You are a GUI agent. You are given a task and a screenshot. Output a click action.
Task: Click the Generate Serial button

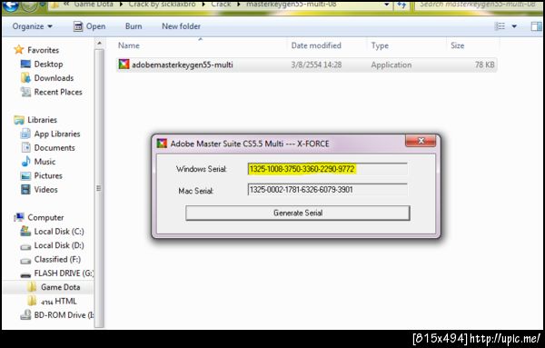click(x=298, y=213)
